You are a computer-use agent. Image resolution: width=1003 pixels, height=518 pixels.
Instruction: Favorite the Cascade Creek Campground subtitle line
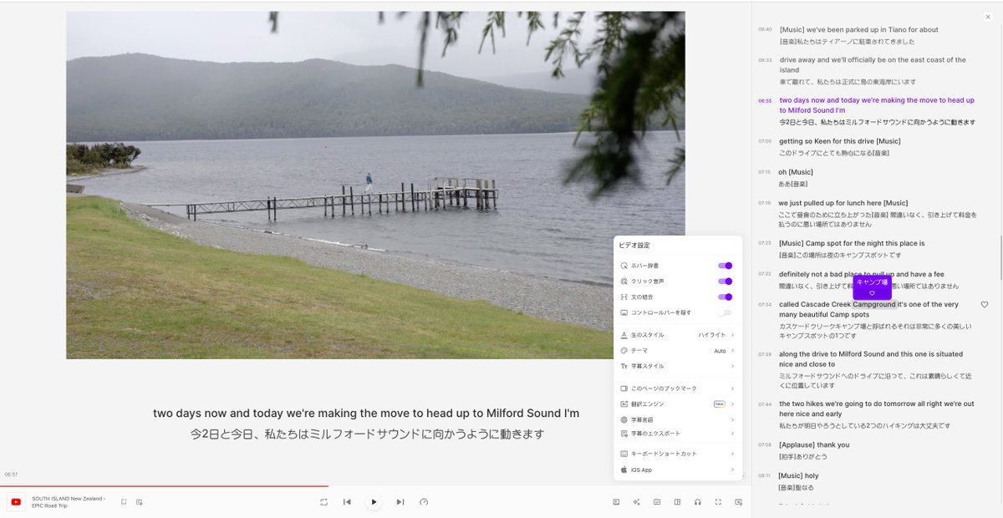tap(985, 305)
